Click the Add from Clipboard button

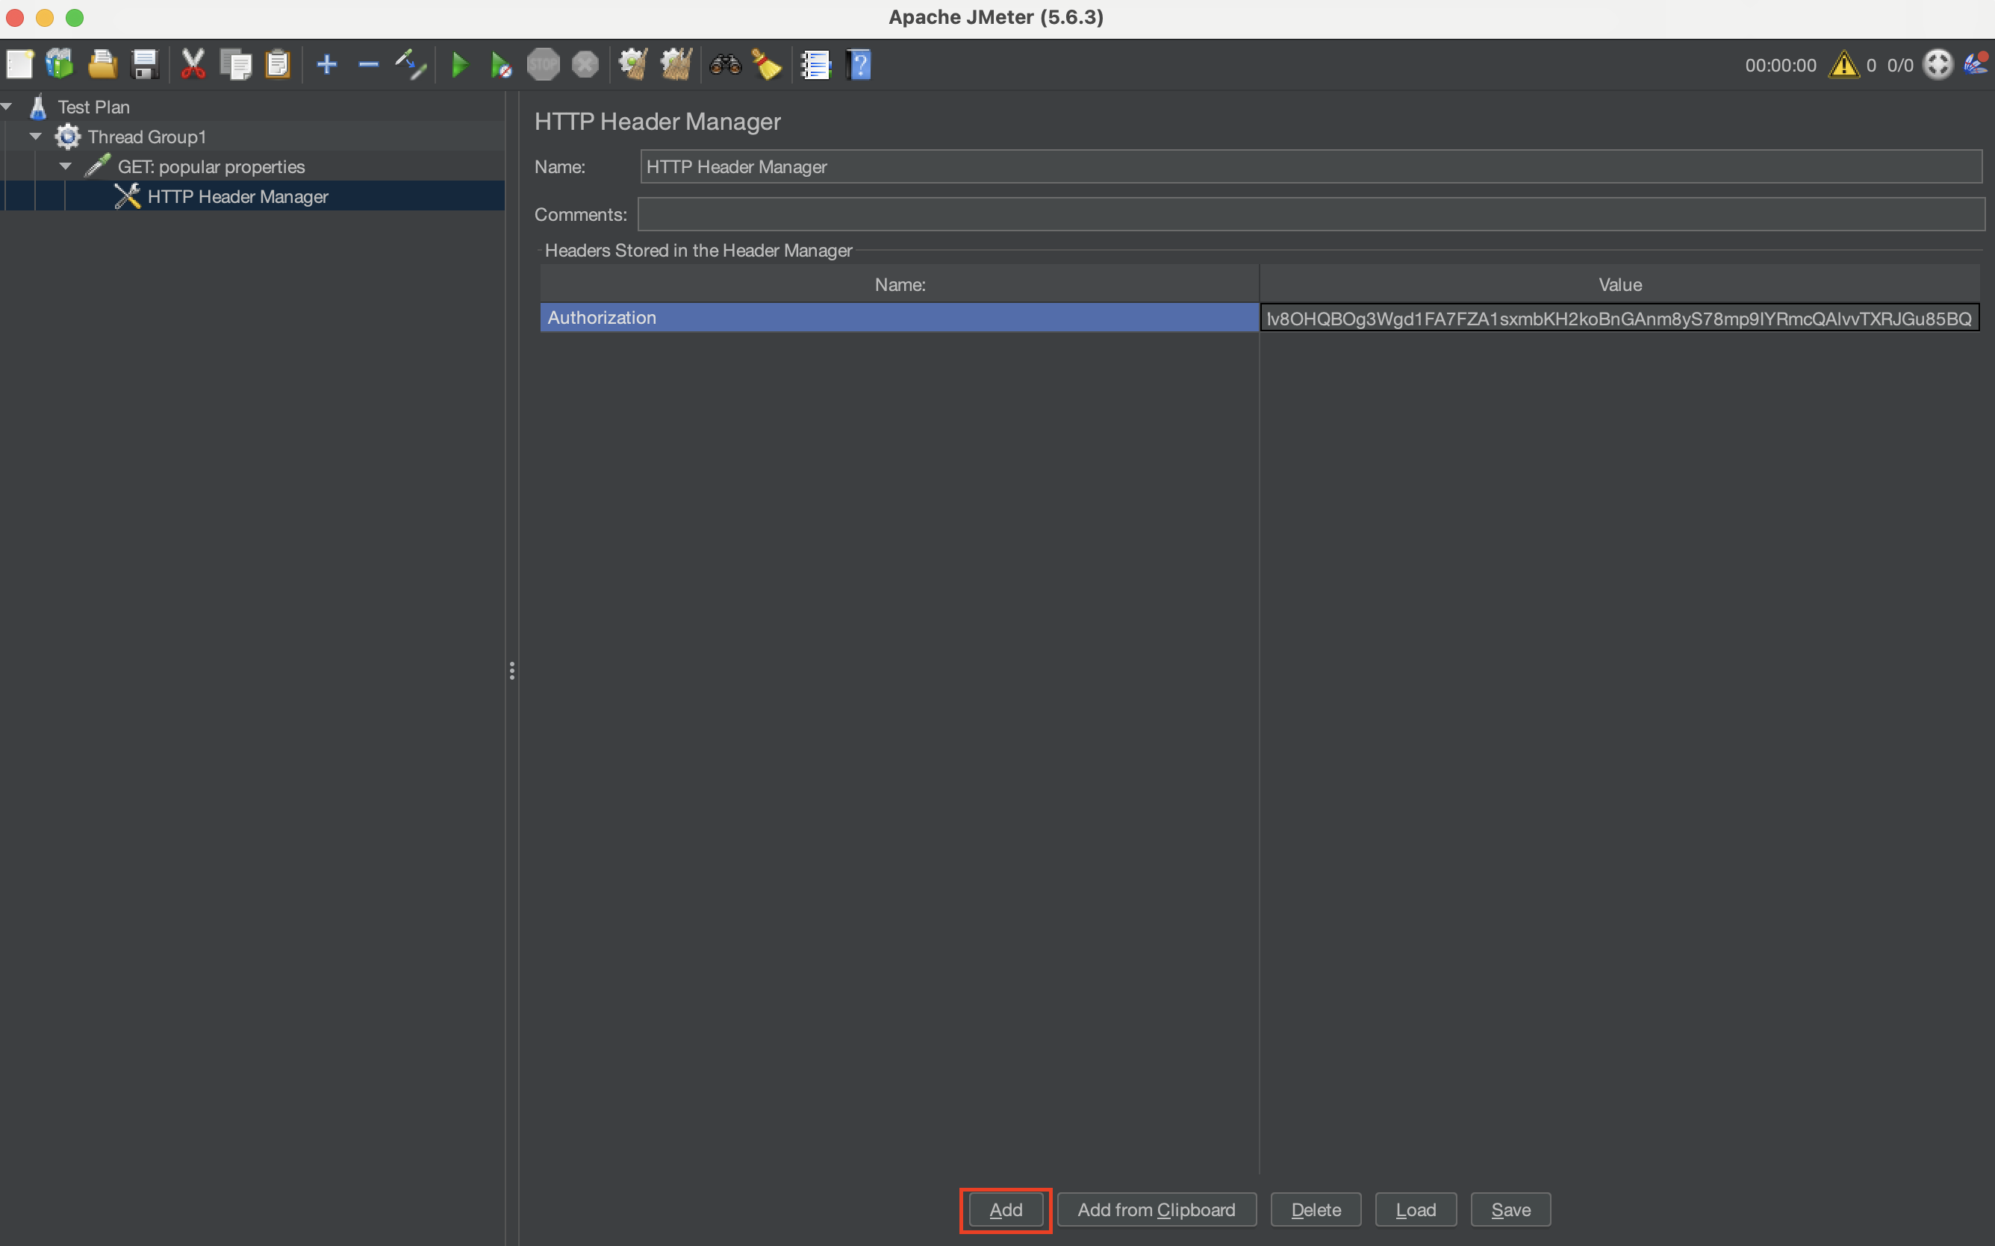[x=1156, y=1209]
